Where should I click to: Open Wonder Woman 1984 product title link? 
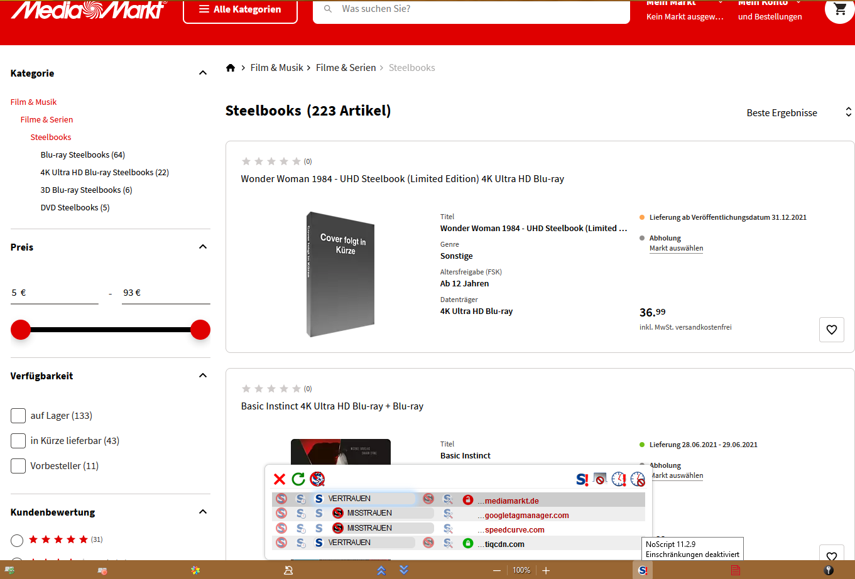[x=403, y=179]
